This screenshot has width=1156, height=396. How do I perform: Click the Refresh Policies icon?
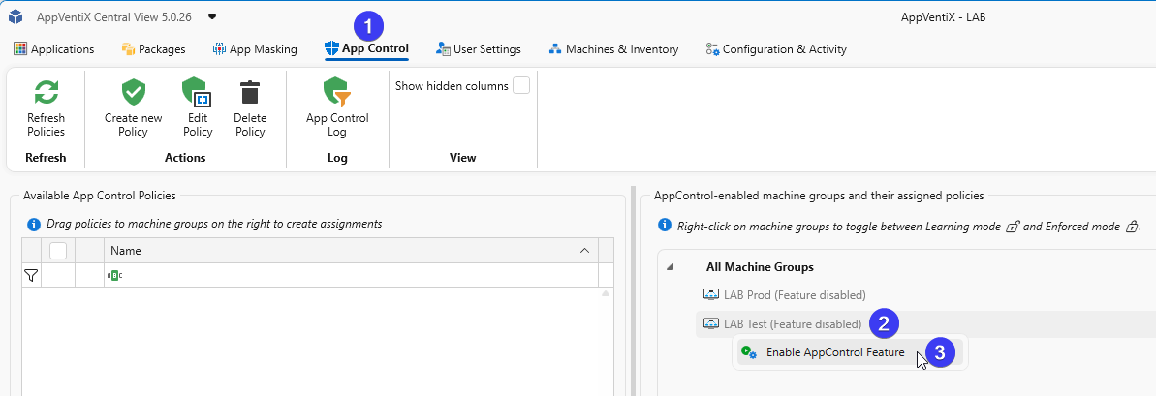(46, 93)
